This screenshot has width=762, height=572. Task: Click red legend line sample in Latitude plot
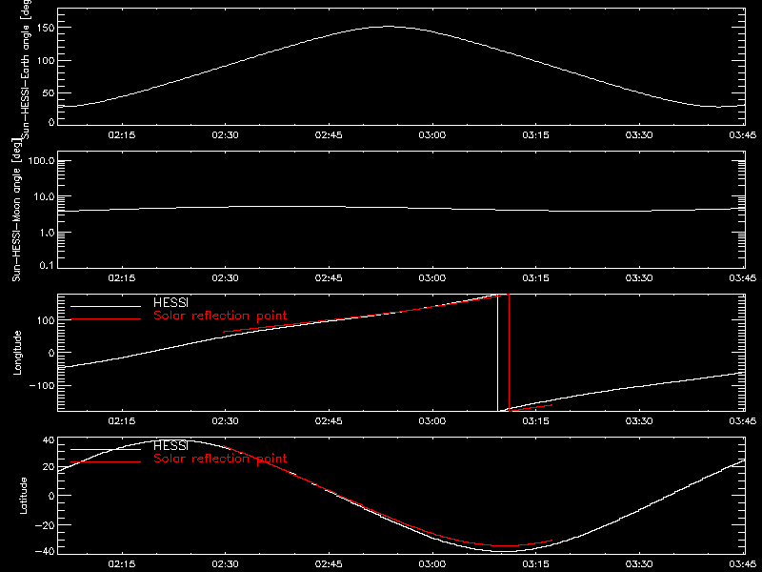pos(106,461)
